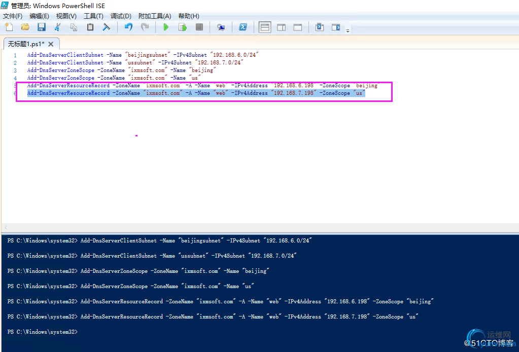Click the PowerShell ISE title bar icon
This screenshot has width=519, height=352.
(5, 5)
